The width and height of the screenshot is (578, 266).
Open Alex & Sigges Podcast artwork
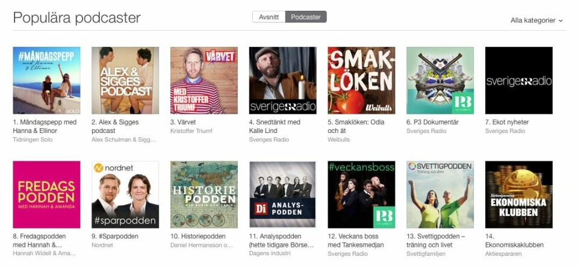click(125, 81)
